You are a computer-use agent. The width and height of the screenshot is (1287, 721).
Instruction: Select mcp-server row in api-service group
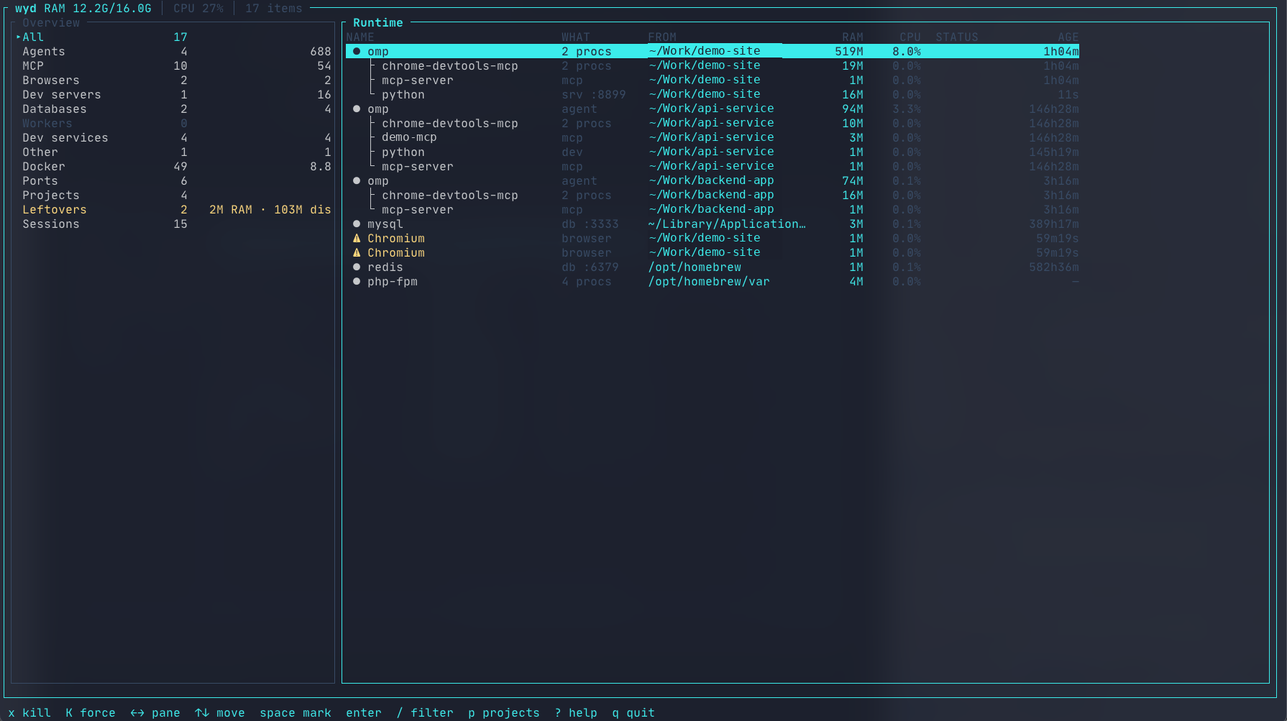click(713, 166)
